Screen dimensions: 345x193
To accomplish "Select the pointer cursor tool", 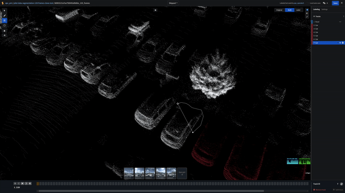I will [x=5, y=11].
